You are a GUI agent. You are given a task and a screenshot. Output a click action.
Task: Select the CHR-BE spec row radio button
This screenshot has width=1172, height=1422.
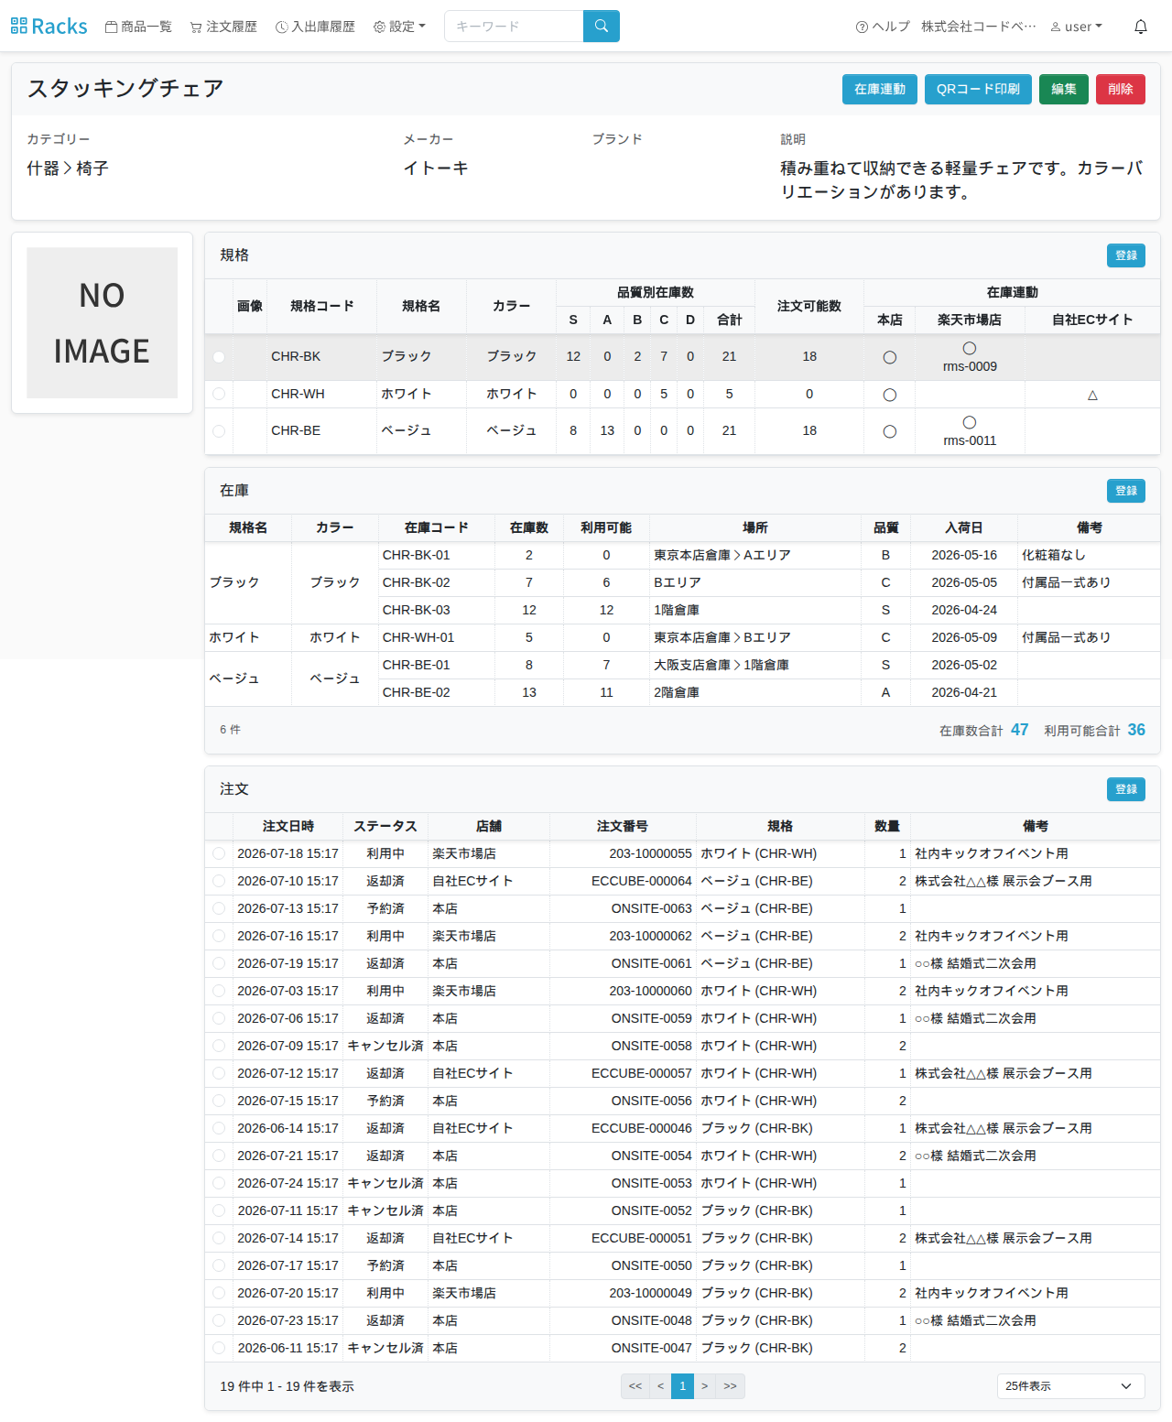point(219,431)
